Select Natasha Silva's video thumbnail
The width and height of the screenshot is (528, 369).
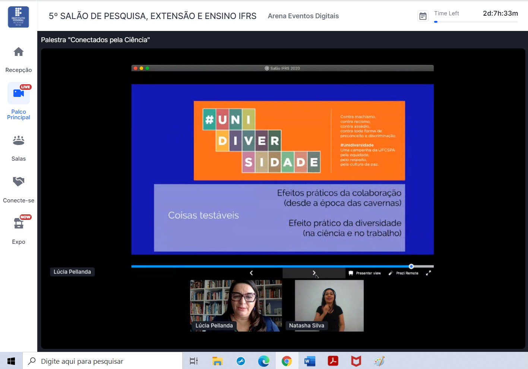click(x=329, y=306)
